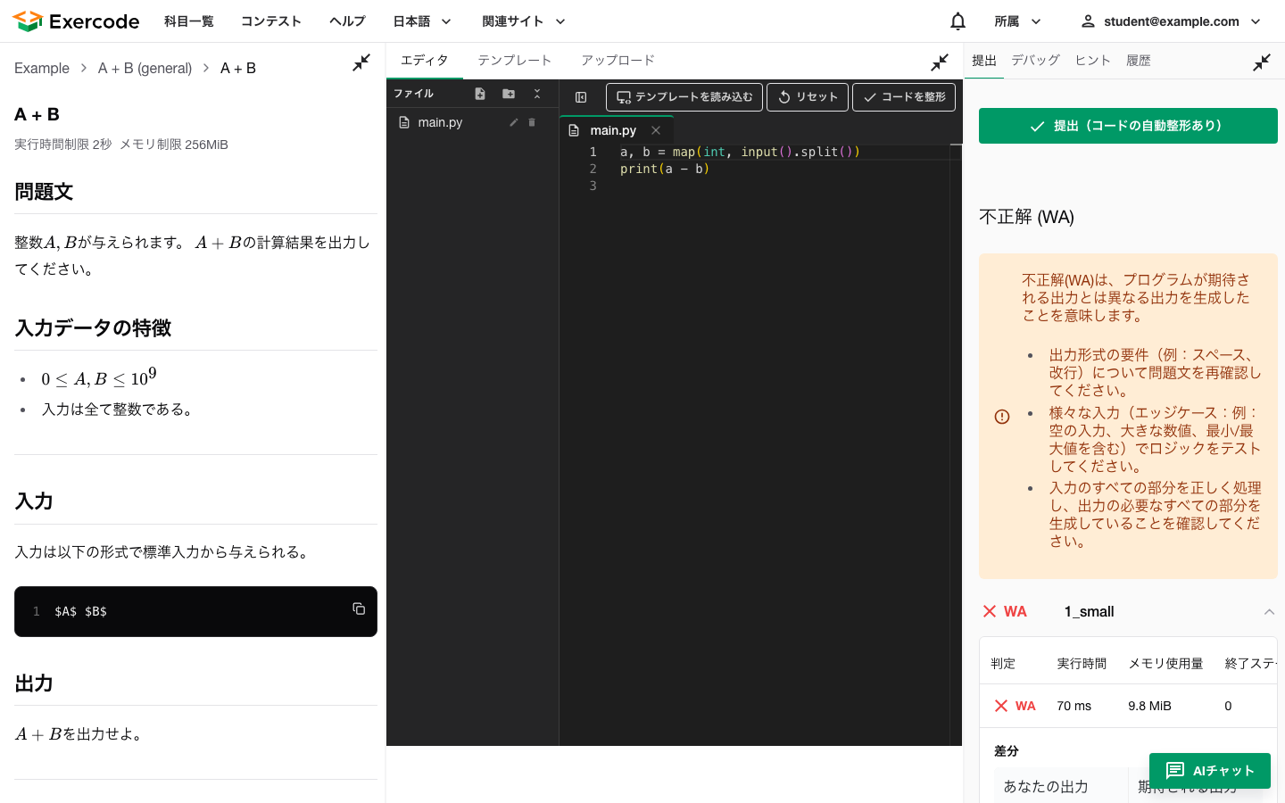
Task: Go to the コンテスト page
Action: click(x=271, y=21)
